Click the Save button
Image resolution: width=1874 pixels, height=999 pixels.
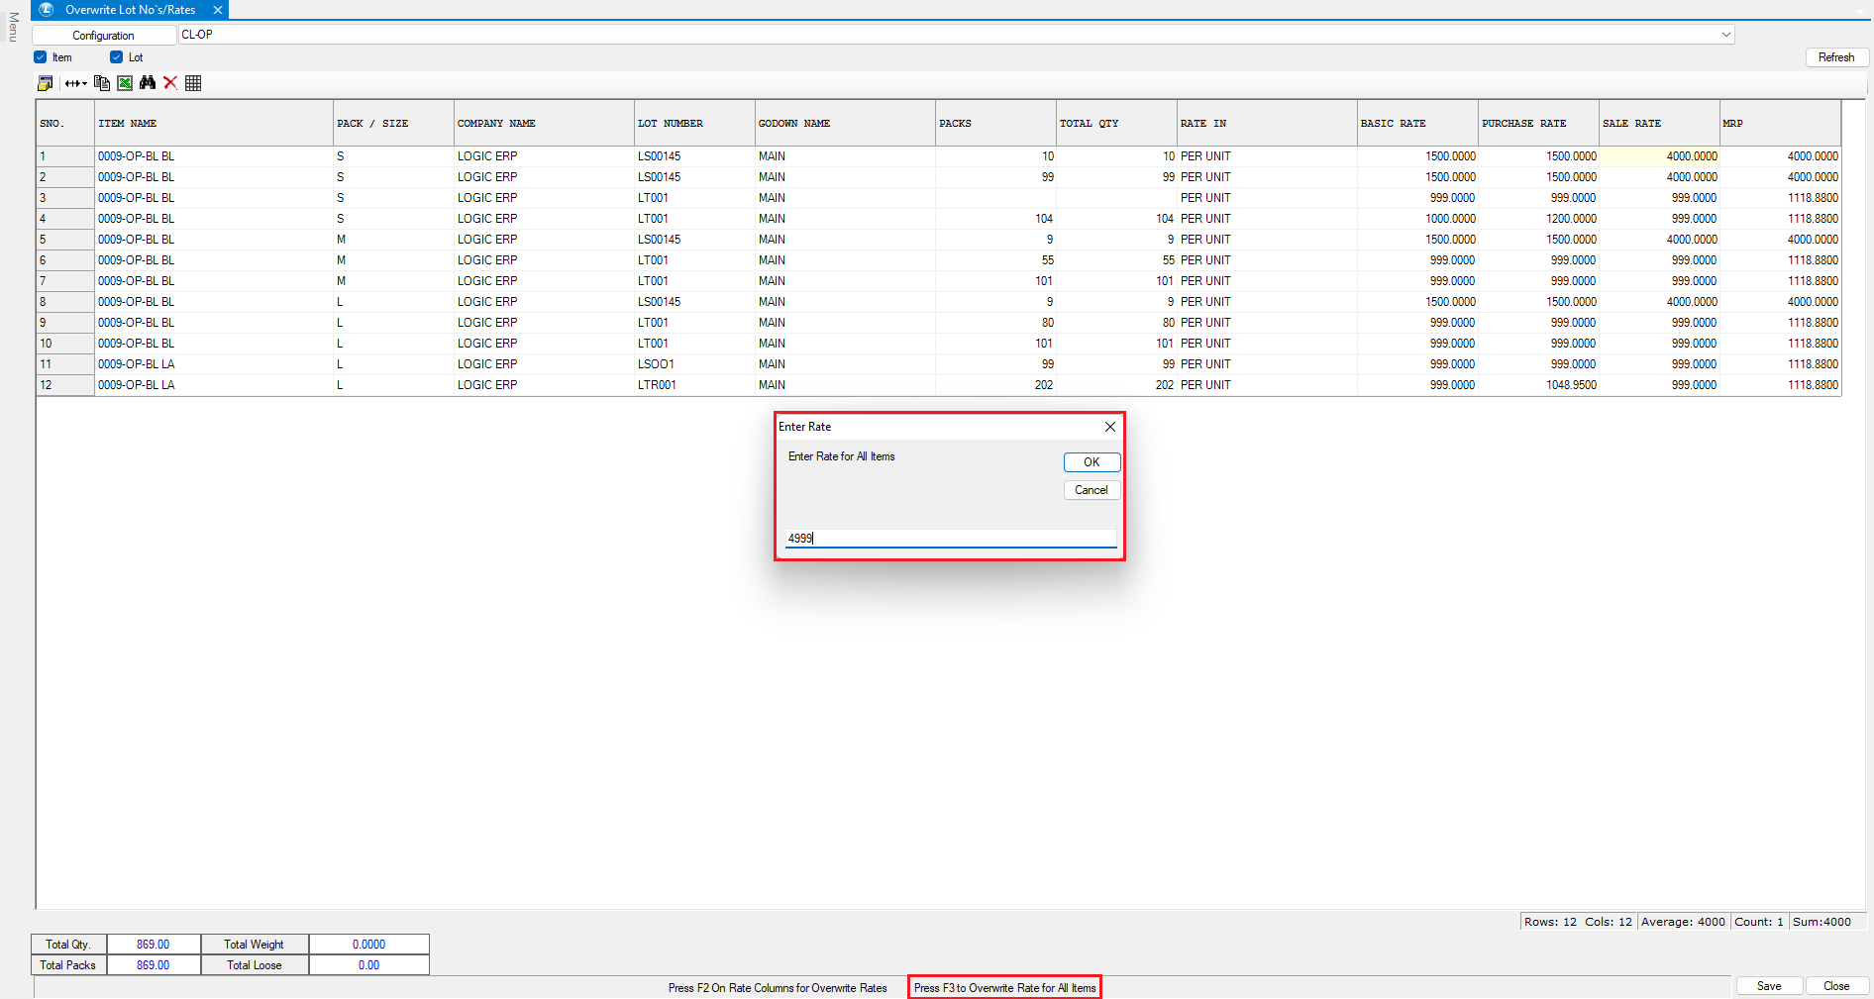tap(1768, 986)
